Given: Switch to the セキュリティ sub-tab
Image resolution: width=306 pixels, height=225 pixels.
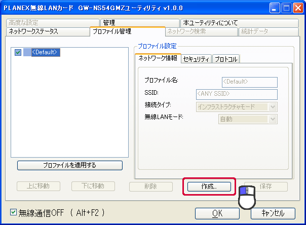Looking at the screenshot, I should (x=197, y=59).
